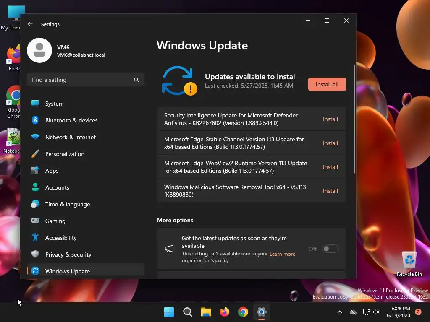Open Accounts settings category
Image resolution: width=430 pixels, height=322 pixels.
pos(86,187)
